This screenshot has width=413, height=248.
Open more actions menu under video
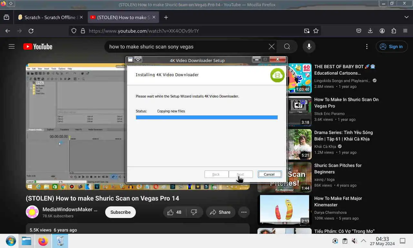tap(244, 212)
